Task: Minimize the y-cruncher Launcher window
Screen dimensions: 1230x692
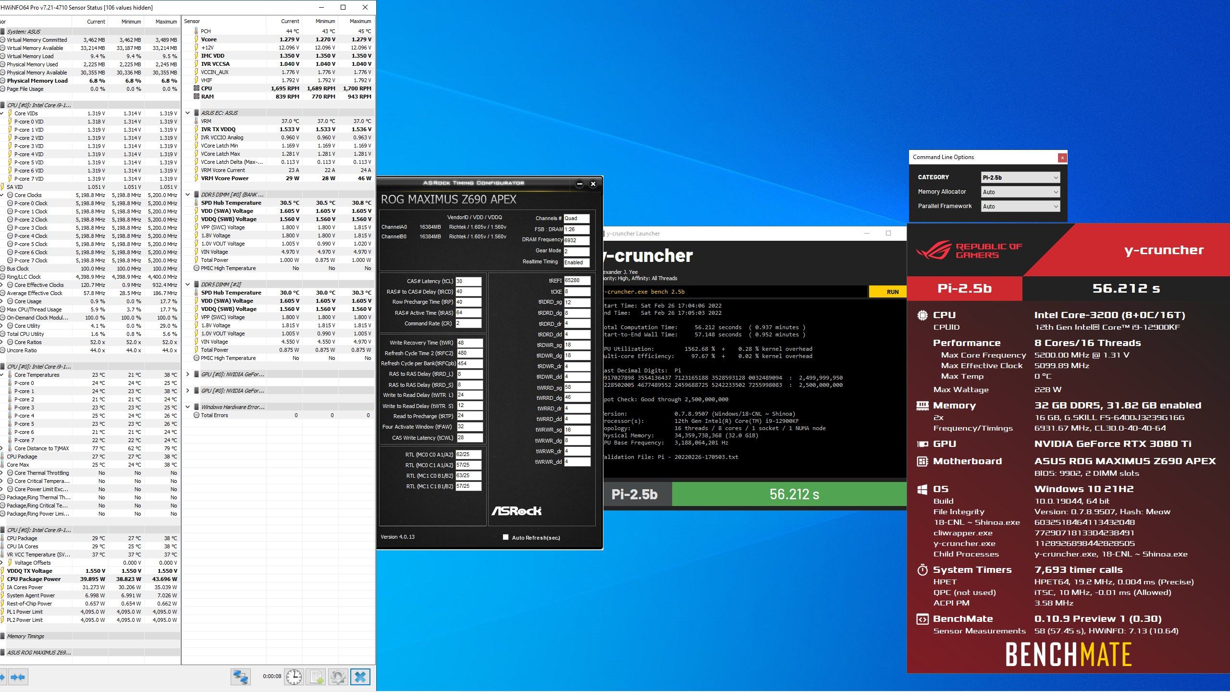Action: pos(867,234)
